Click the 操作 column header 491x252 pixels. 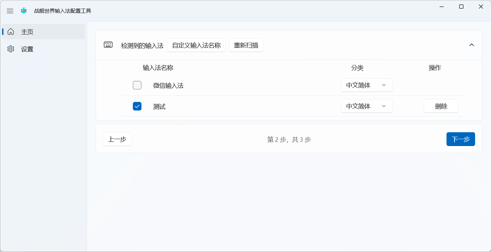tap(435, 68)
